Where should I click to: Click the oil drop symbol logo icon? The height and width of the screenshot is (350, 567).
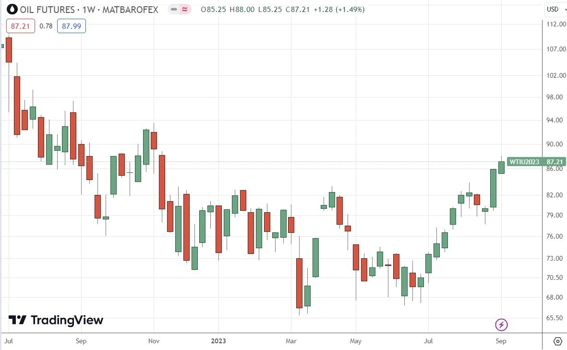point(12,9)
